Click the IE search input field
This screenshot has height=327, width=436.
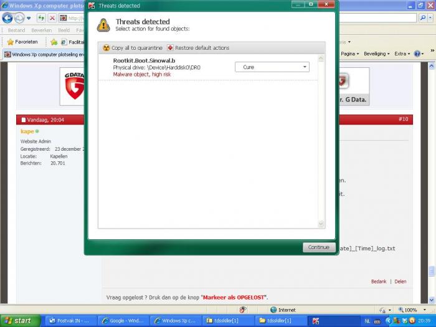point(377,18)
